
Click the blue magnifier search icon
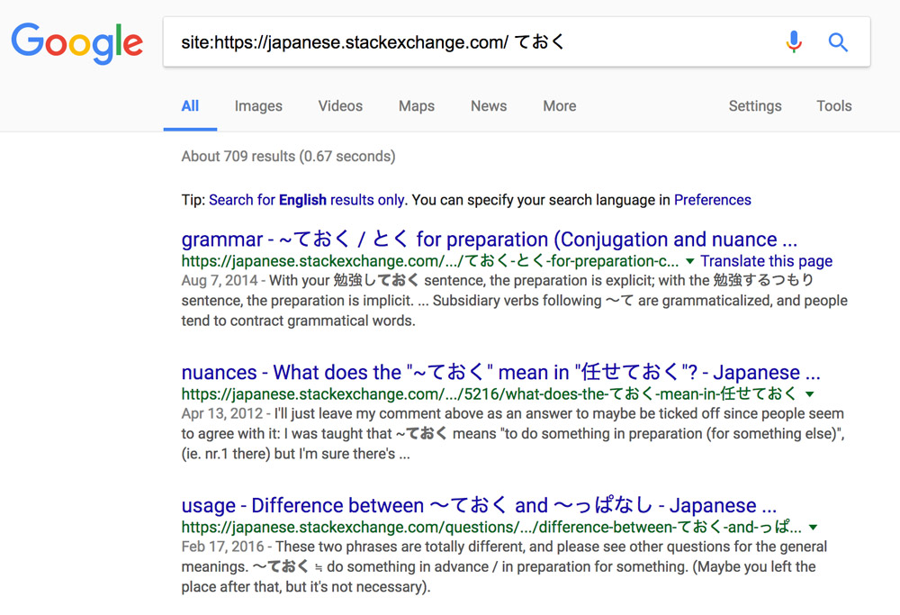838,42
